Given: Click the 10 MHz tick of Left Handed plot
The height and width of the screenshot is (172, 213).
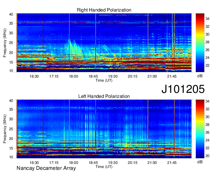Looking at the screenshot, I should point(11,157).
